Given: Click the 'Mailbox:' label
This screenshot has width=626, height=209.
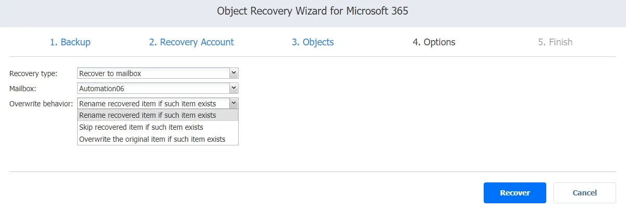Looking at the screenshot, I should click(x=24, y=89).
